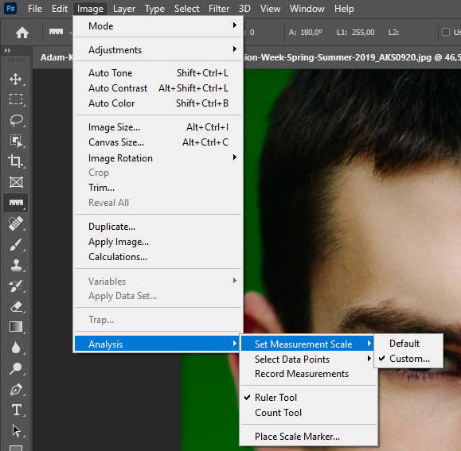Open the Edit menu
The width and height of the screenshot is (461, 451).
pyautogui.click(x=60, y=9)
